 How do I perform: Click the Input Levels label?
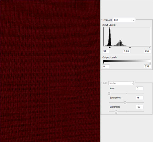(109, 25)
